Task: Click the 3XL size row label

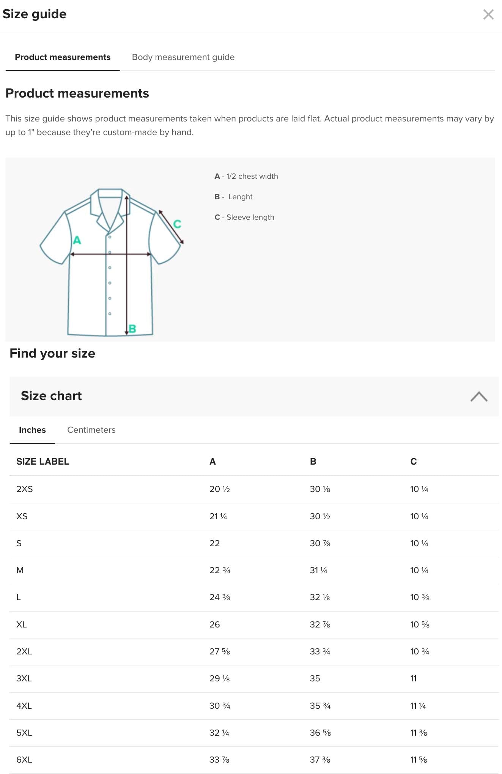Action: pyautogui.click(x=24, y=678)
